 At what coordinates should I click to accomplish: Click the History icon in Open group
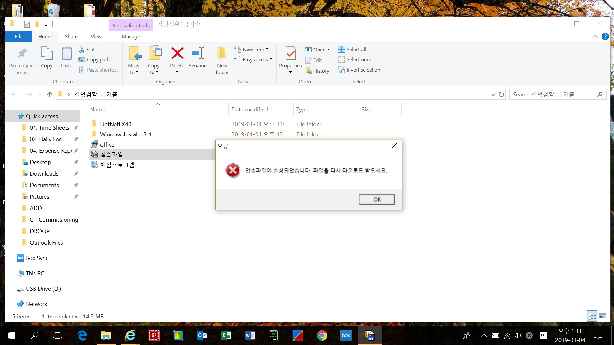(309, 71)
